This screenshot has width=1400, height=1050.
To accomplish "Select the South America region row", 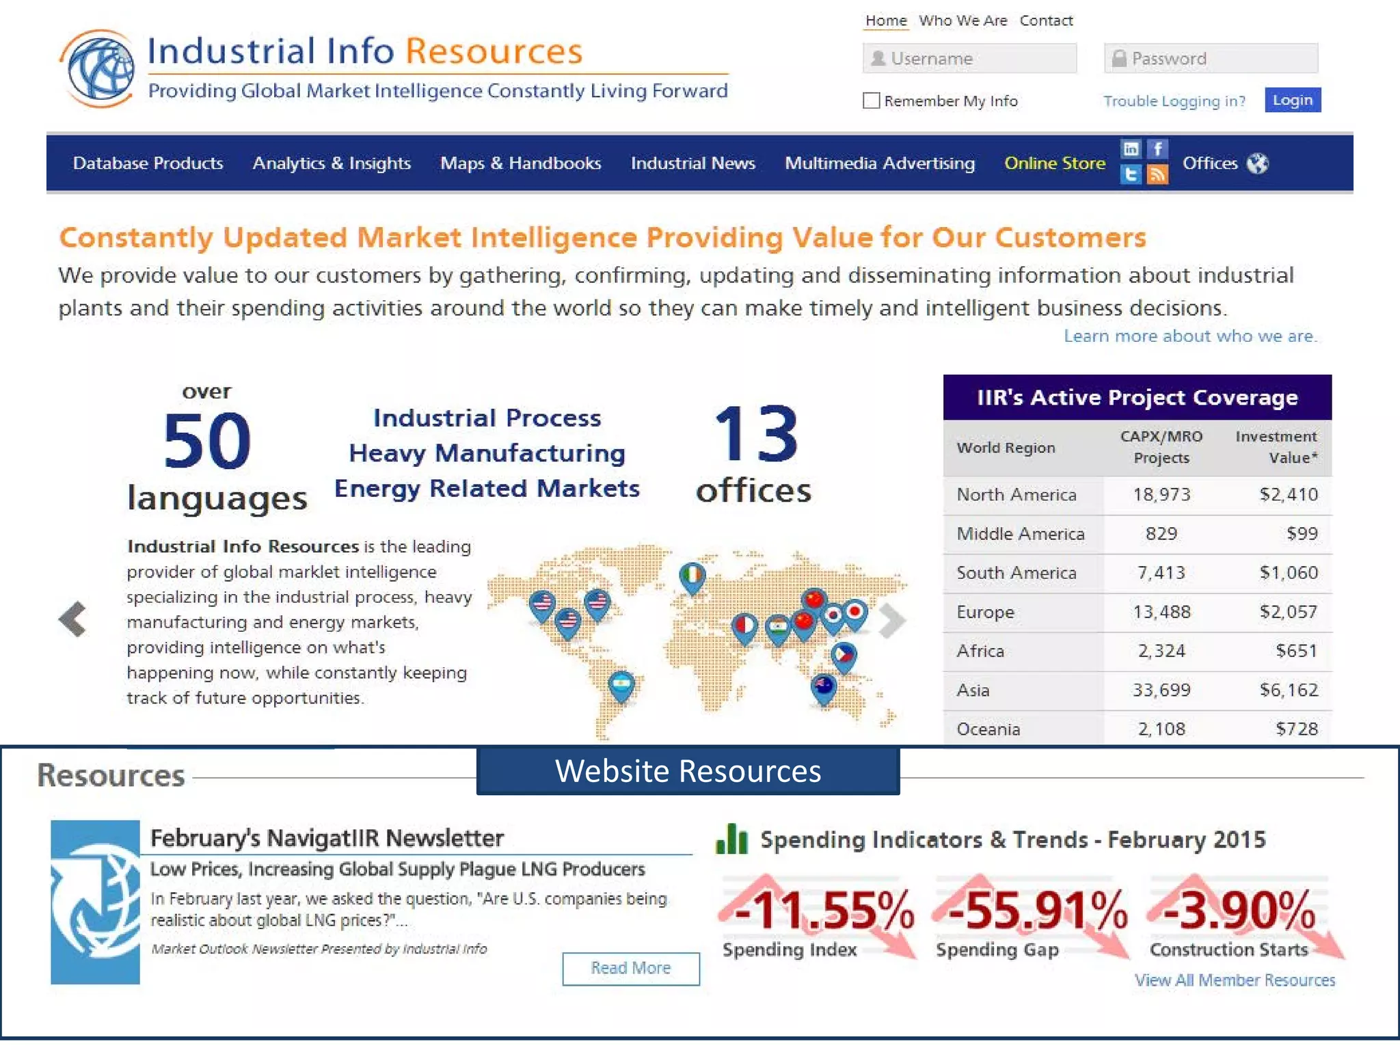I will (1137, 573).
